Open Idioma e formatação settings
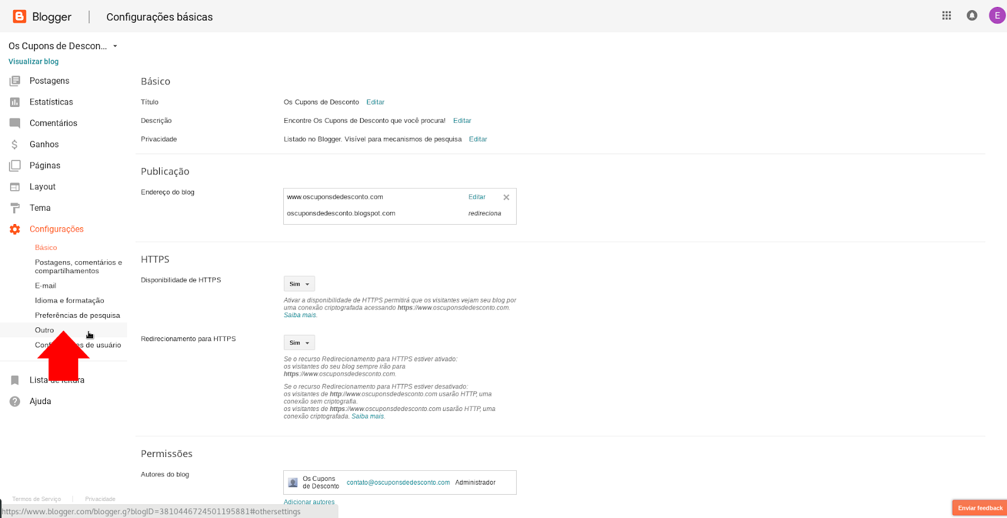This screenshot has height=518, width=1007. tap(69, 301)
